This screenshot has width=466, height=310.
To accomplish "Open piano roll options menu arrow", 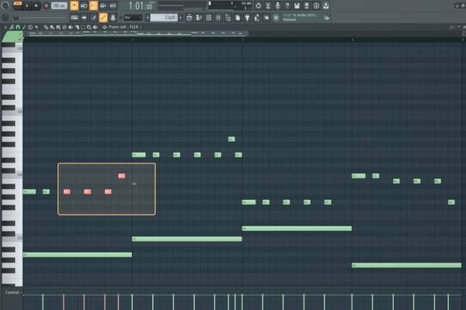I will tap(5, 27).
